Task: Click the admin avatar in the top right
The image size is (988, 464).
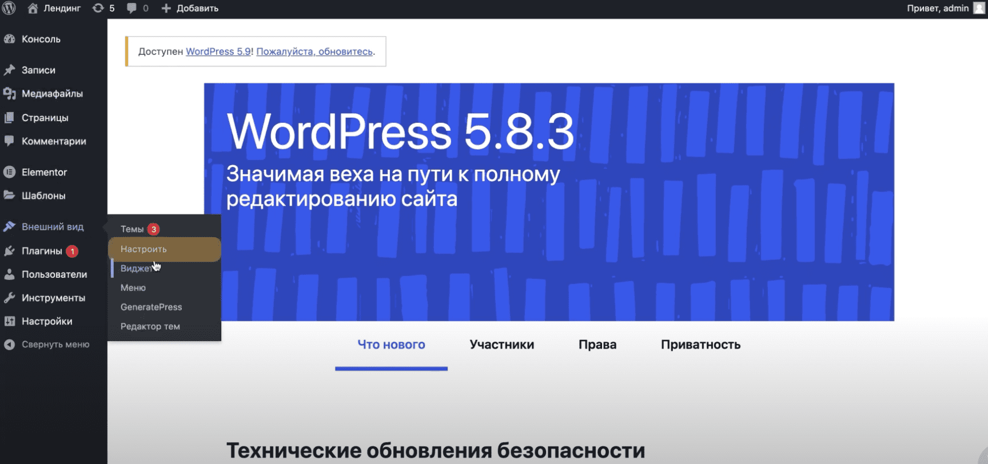Action: pos(979,8)
